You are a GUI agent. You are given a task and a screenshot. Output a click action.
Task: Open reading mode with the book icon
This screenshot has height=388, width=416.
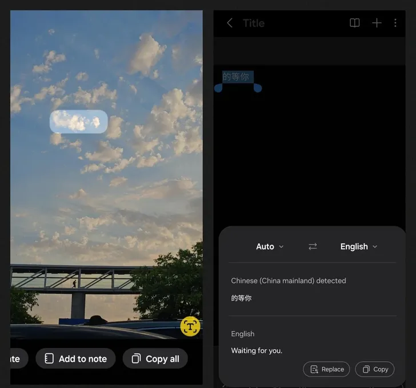click(x=355, y=23)
